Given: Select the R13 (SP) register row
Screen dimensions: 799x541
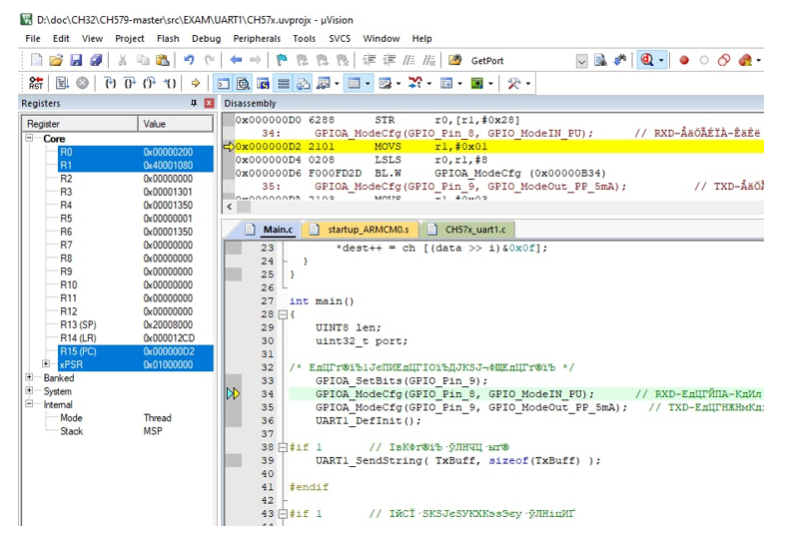Looking at the screenshot, I should click(x=79, y=324).
